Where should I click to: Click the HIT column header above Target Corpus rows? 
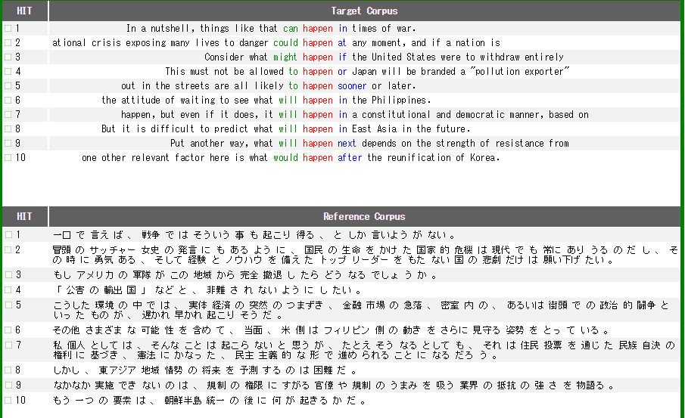click(24, 11)
